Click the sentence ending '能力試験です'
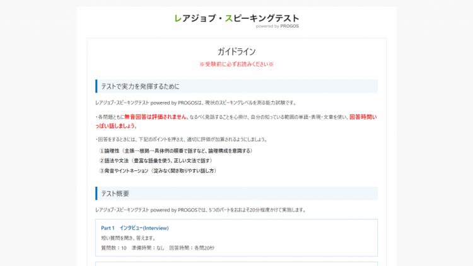This screenshot has width=473, height=266. 196,103
